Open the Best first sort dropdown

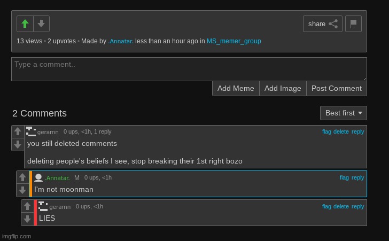[344, 113]
